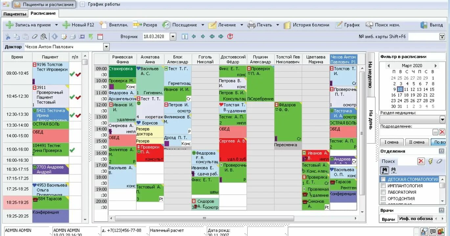Screen dimensions: 450x236
Task: Open the Раздел медицины dropdown
Action: click(x=442, y=119)
